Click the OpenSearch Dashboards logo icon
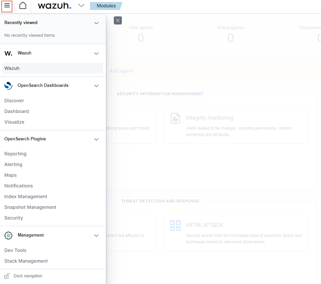This screenshot has height=284, width=321. [x=8, y=86]
